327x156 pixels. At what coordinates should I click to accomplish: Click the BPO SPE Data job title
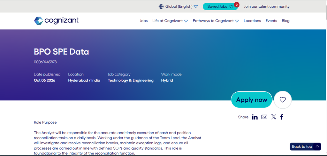(x=61, y=52)
